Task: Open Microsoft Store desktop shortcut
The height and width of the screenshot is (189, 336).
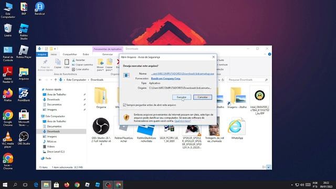Action: pyautogui.click(x=24, y=118)
